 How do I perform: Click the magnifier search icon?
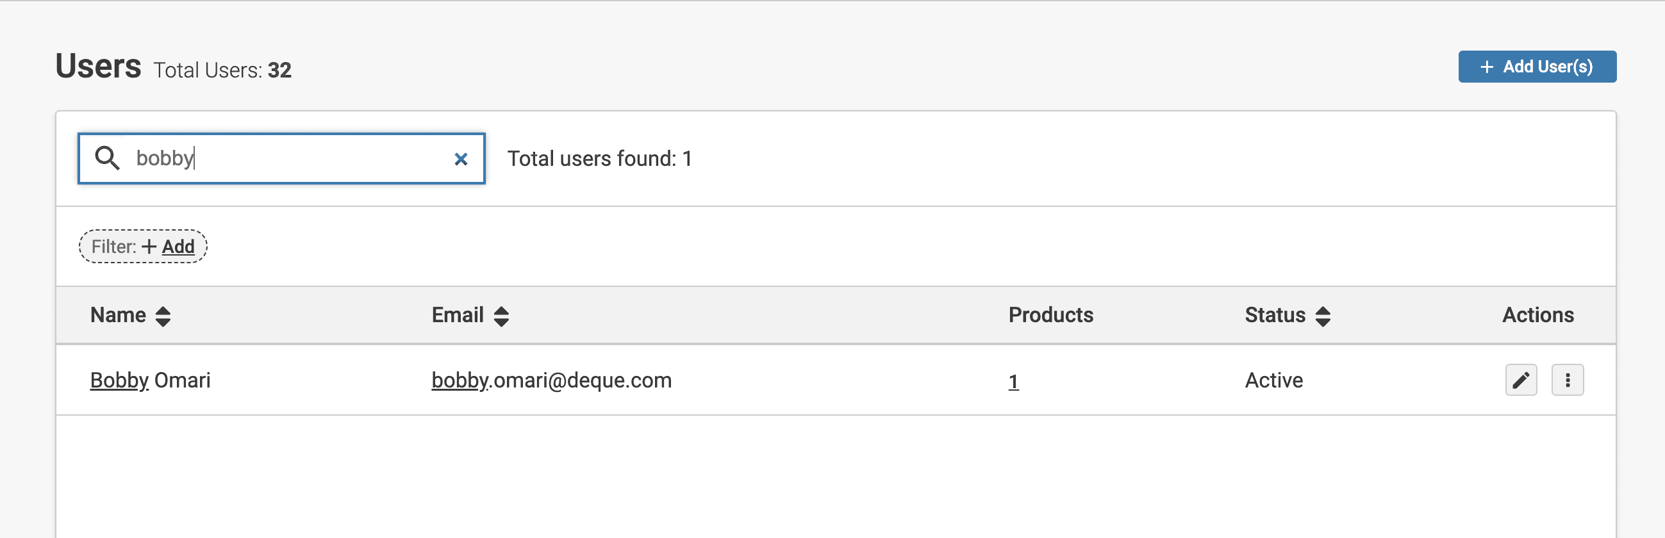click(107, 158)
